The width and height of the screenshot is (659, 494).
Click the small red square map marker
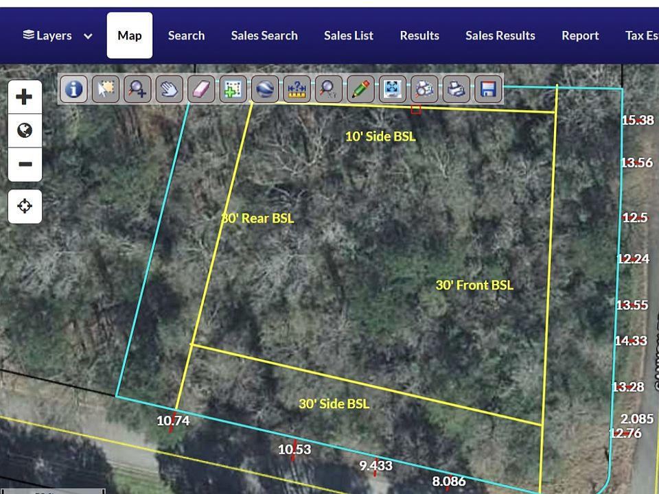[x=416, y=110]
